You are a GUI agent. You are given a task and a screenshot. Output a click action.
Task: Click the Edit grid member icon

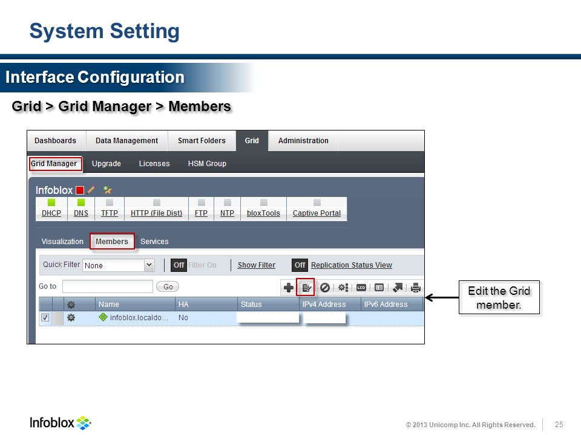[306, 288]
